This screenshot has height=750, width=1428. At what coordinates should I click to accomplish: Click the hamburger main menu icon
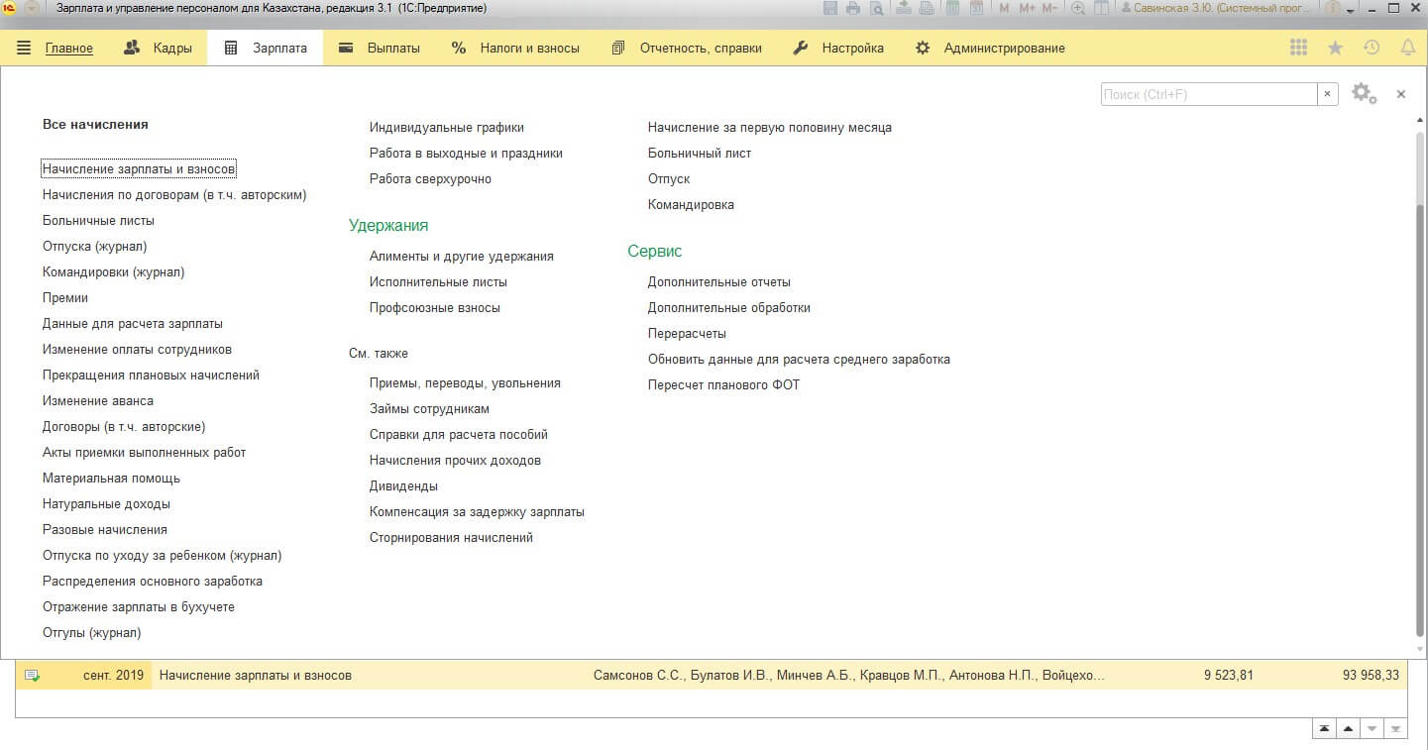coord(24,48)
